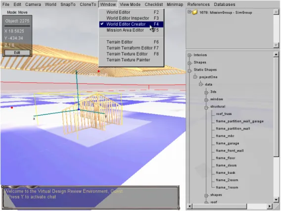
Task: Click the MissionGroup folder icon
Action: [195, 12]
